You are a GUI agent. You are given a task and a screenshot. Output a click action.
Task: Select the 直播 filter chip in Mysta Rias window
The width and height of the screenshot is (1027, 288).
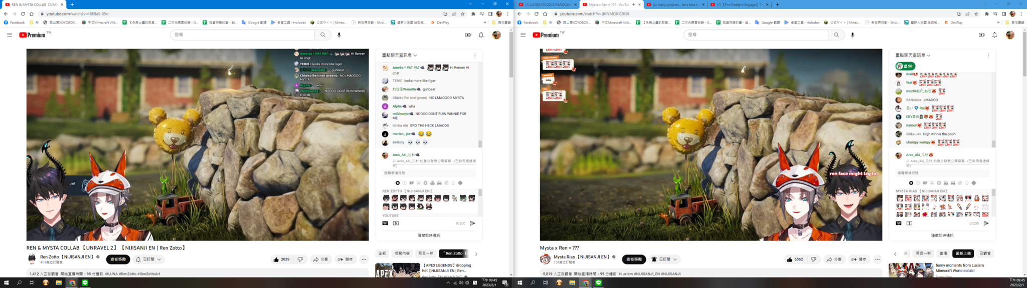943,253
